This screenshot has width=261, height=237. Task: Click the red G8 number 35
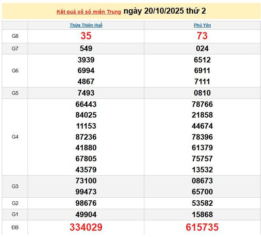pos(86,36)
